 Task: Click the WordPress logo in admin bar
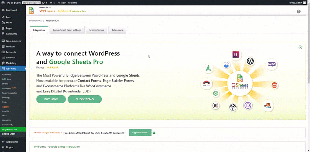(x=3, y=3)
